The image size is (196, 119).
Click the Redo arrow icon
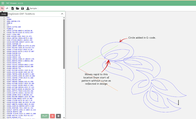pyautogui.click(x=7, y=8)
